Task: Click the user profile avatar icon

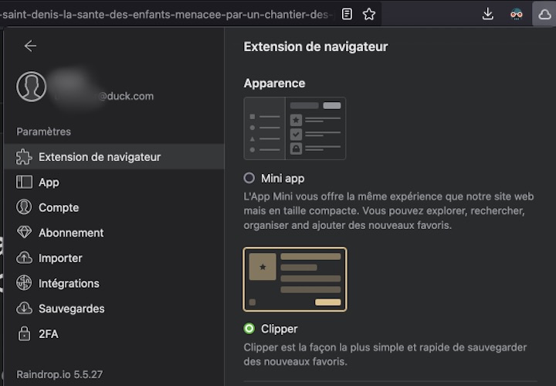Action: [x=32, y=87]
